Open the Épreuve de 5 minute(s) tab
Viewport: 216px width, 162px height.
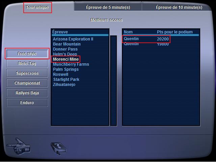click(108, 7)
